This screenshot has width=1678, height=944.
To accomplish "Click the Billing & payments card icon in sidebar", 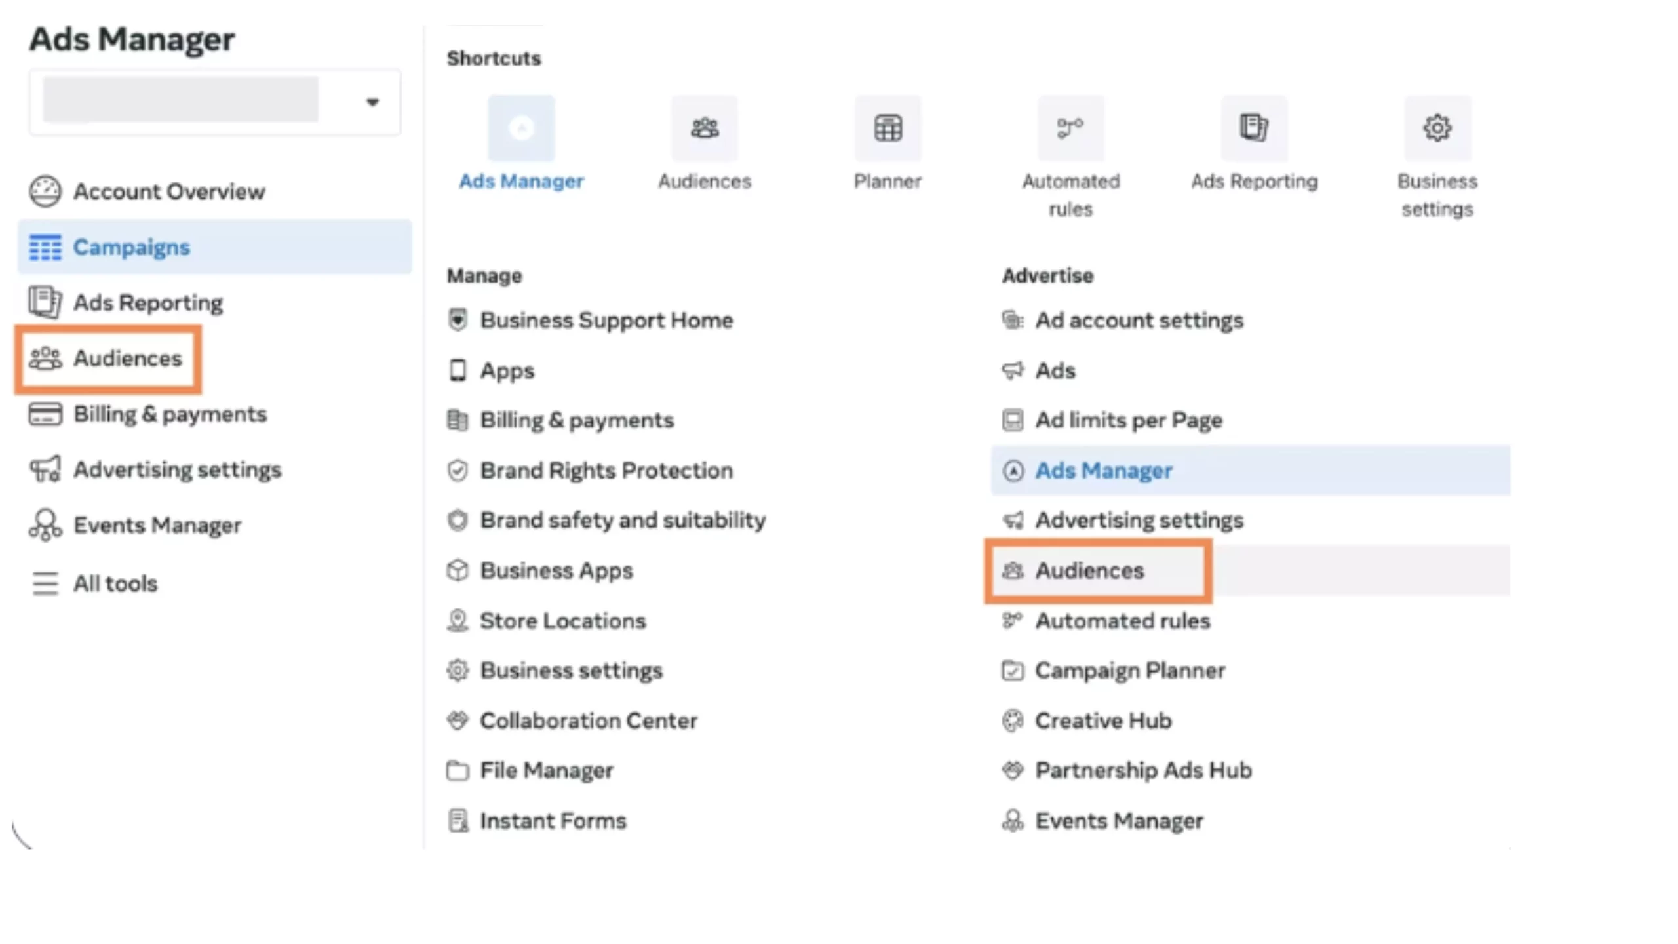I will tap(45, 414).
